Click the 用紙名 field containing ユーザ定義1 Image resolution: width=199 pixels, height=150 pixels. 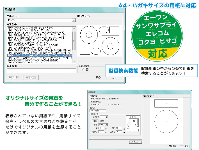pyautogui.click(x=98, y=111)
